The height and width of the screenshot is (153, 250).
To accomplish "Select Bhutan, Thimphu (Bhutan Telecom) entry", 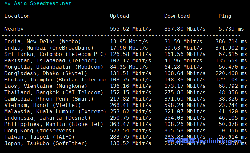I will point(55,80).
